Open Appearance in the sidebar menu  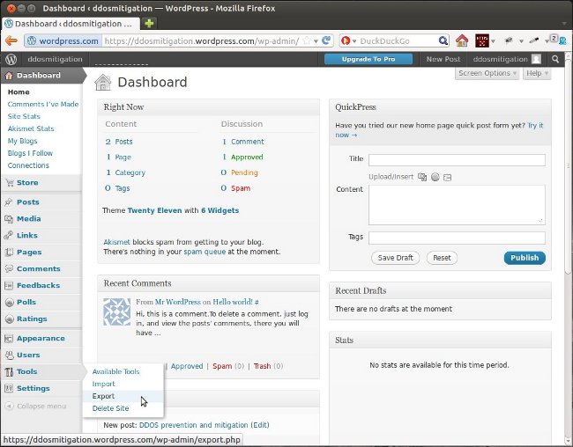point(40,338)
